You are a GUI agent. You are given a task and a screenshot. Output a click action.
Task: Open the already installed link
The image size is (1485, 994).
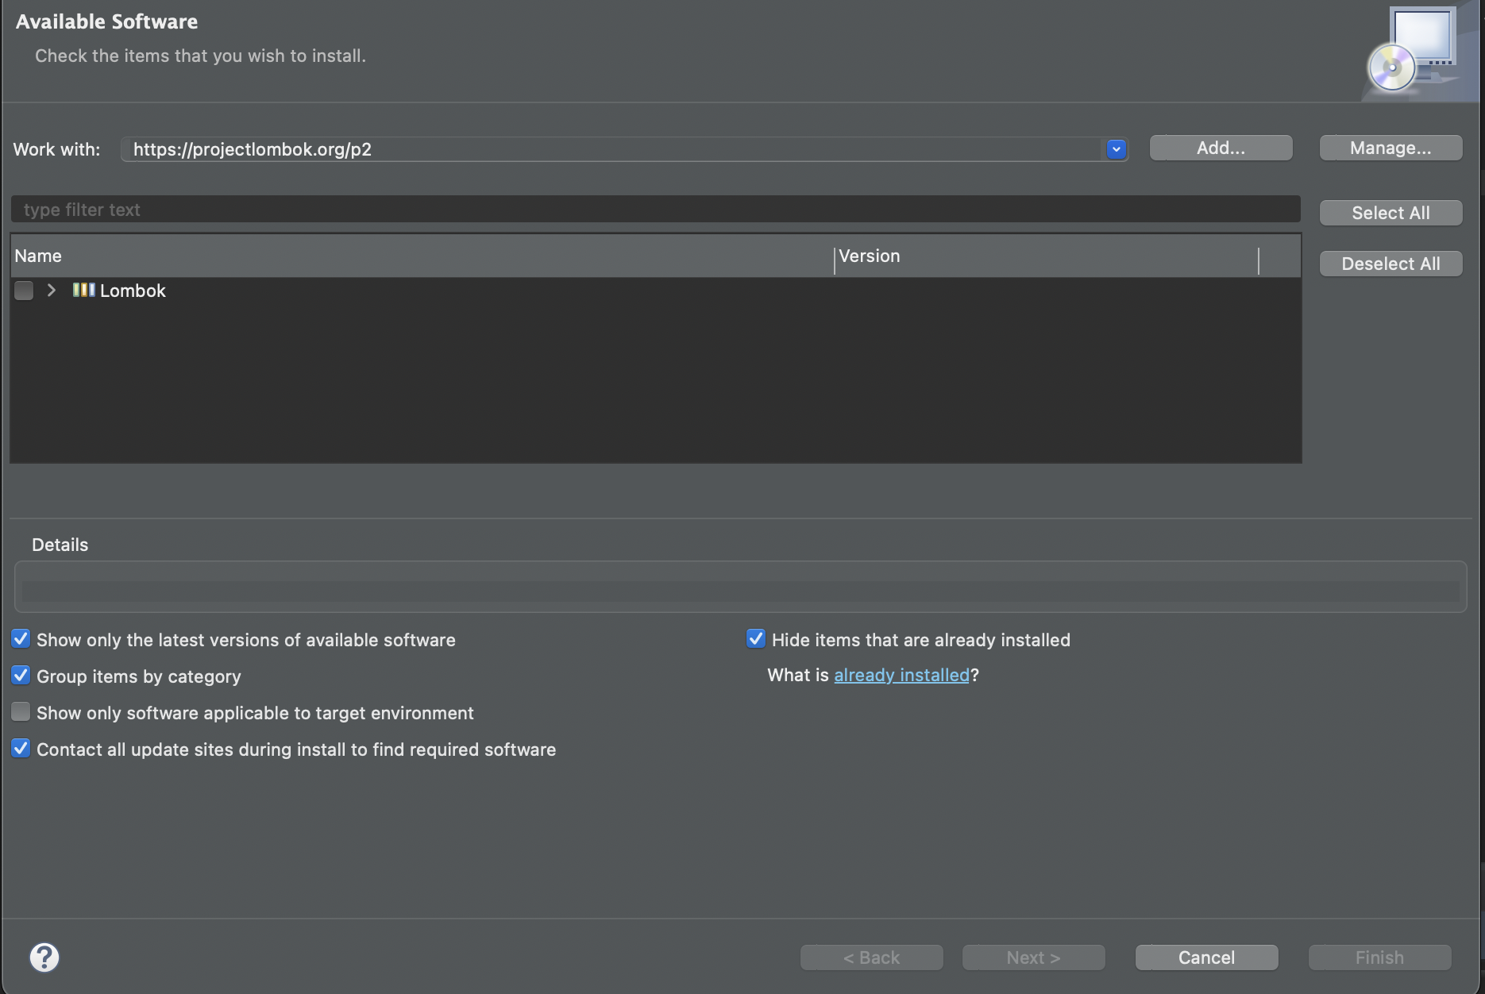(x=901, y=675)
